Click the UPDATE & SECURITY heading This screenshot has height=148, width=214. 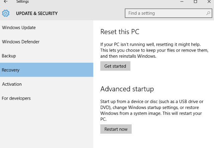click(37, 13)
